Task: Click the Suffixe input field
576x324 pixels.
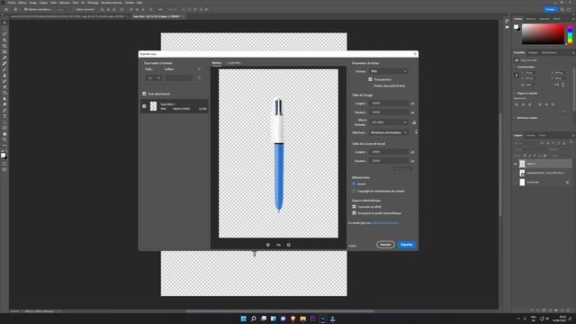Action: click(x=178, y=78)
